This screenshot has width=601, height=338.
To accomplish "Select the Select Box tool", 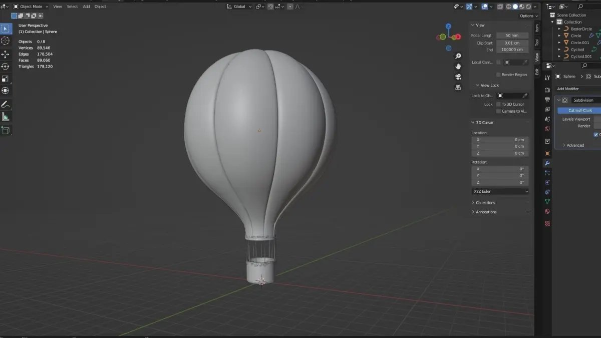I will click(6, 28).
